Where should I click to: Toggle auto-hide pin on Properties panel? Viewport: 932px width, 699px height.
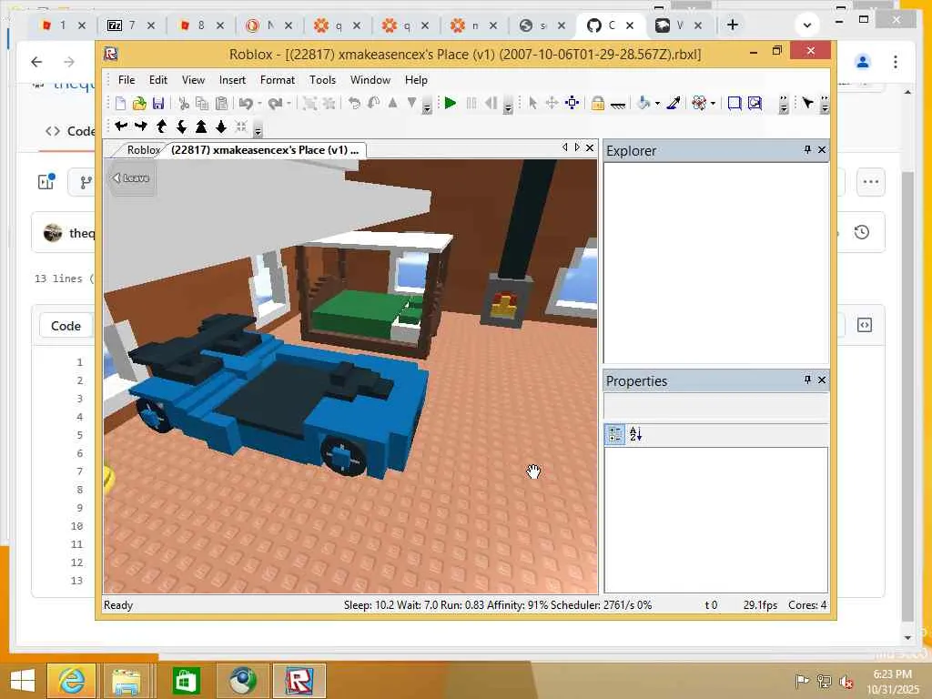807,380
